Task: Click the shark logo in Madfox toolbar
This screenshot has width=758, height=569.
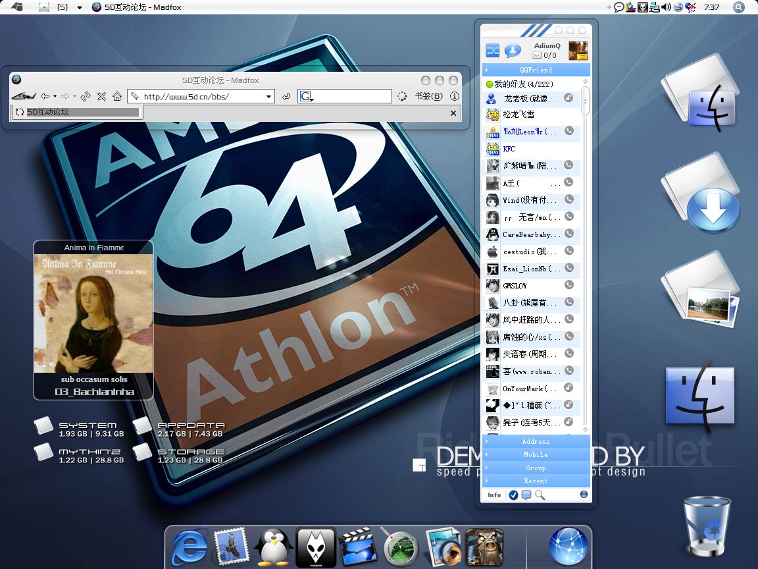Action: coord(24,96)
